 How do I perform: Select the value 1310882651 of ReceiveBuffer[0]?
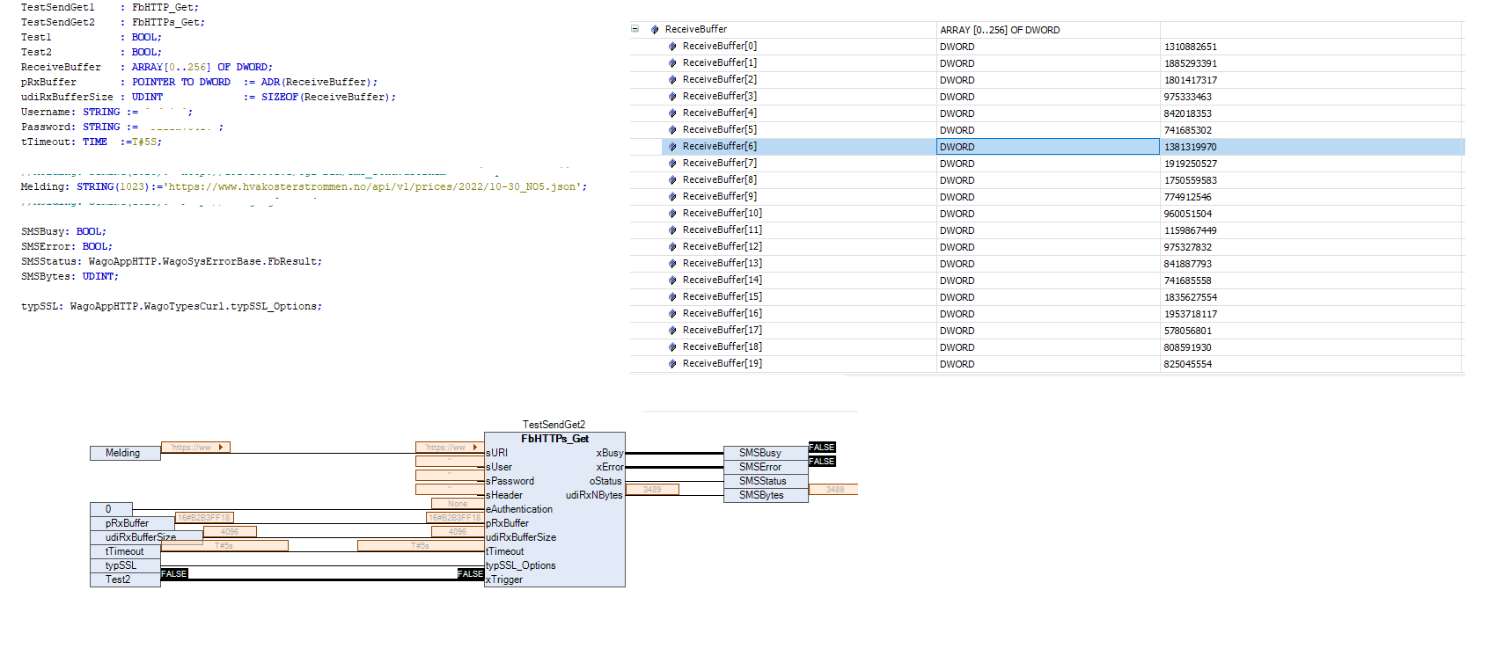point(1191,47)
